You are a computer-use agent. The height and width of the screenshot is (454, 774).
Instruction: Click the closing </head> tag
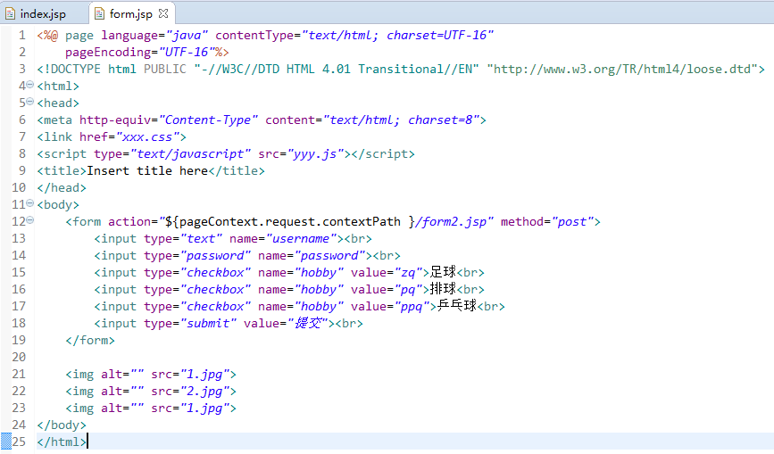click(x=62, y=188)
